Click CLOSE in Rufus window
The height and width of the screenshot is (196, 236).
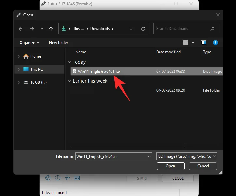click(178, 178)
